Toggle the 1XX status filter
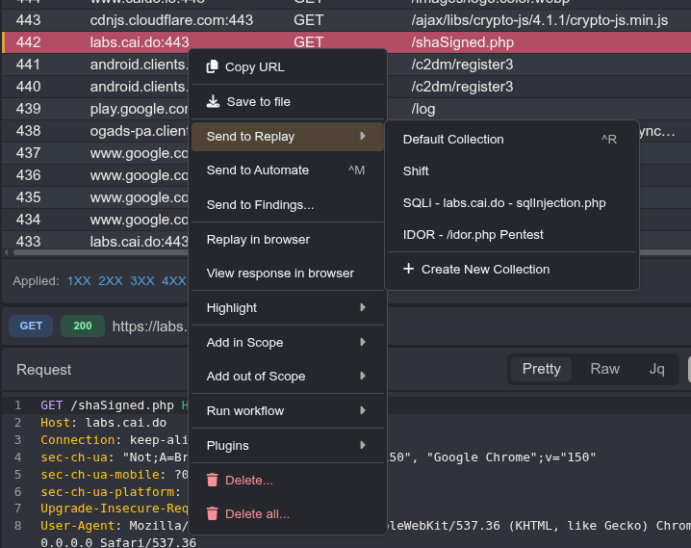Screen dimensions: 691x548 point(79,281)
